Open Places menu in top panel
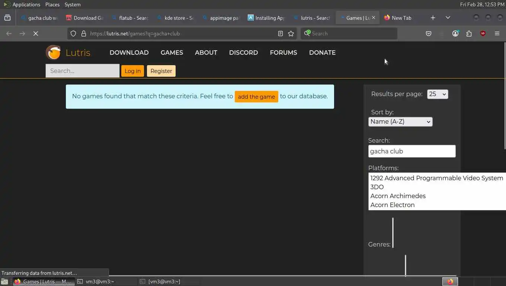The image size is (506, 286). point(52,4)
